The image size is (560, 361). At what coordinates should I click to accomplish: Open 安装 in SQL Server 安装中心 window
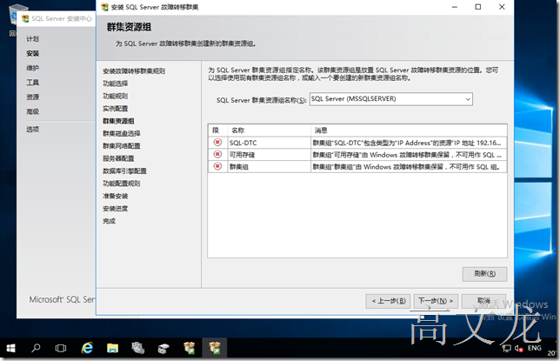click(32, 54)
